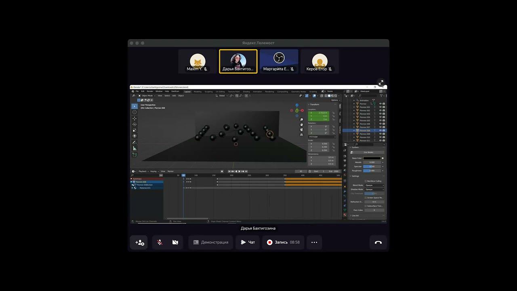
Task: End the call with the hang-up button
Action: click(378, 242)
